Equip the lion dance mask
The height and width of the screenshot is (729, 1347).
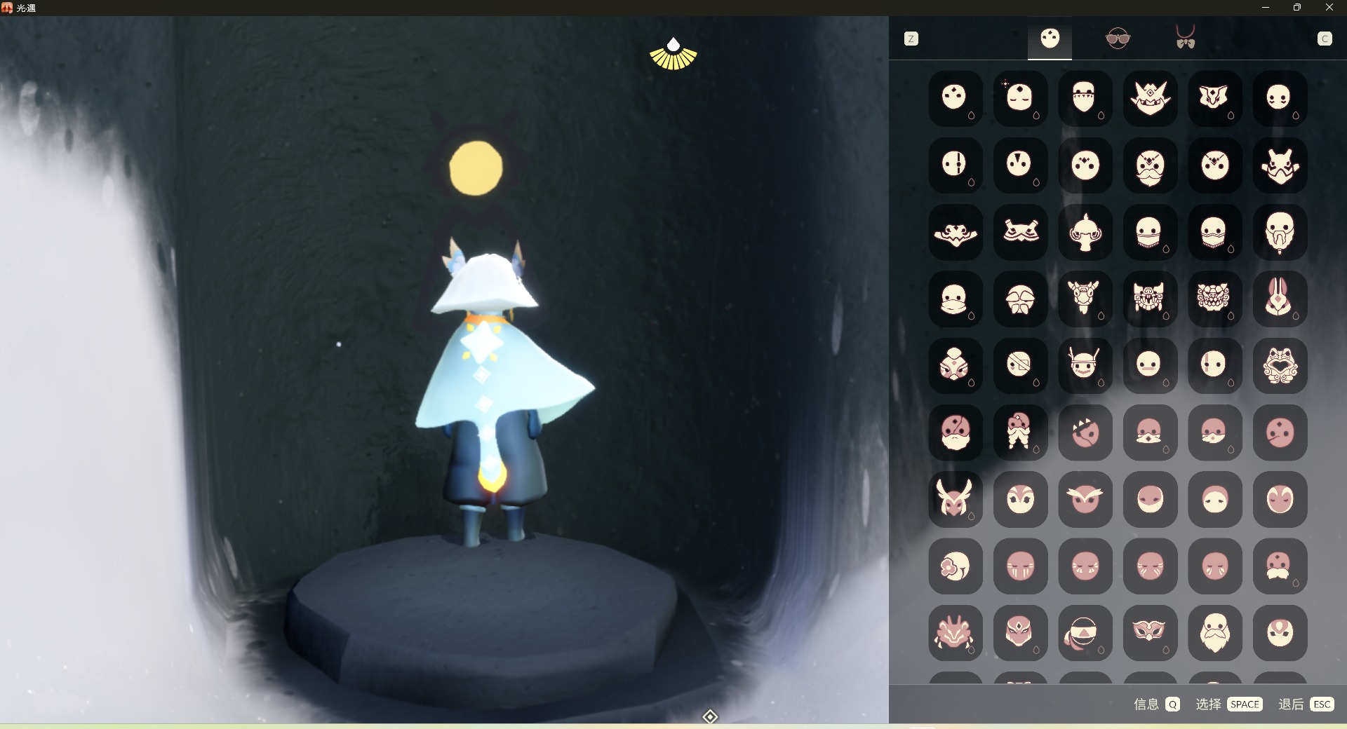[x=1215, y=299]
